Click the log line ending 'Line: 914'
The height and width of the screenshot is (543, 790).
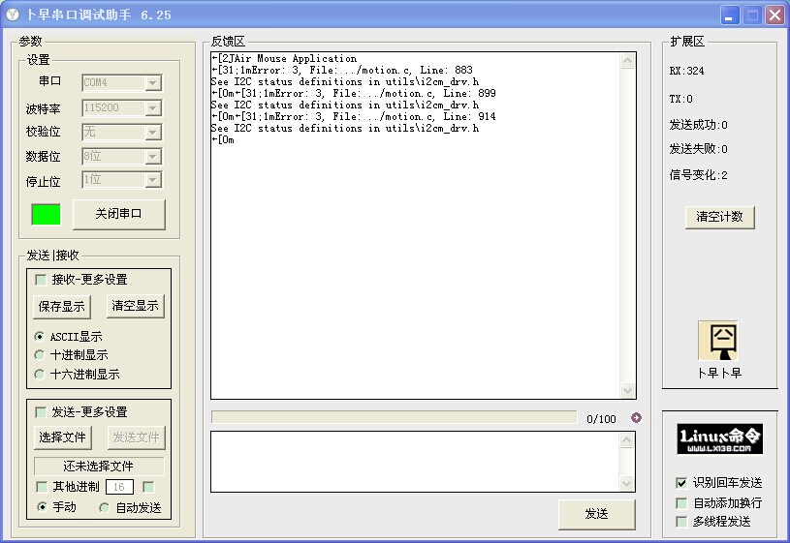[354, 116]
